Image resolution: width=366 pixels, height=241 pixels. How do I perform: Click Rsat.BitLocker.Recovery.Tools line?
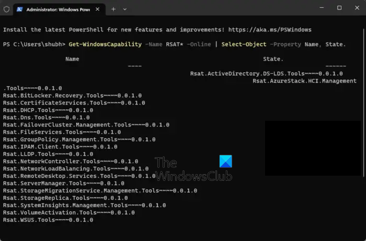point(72,96)
